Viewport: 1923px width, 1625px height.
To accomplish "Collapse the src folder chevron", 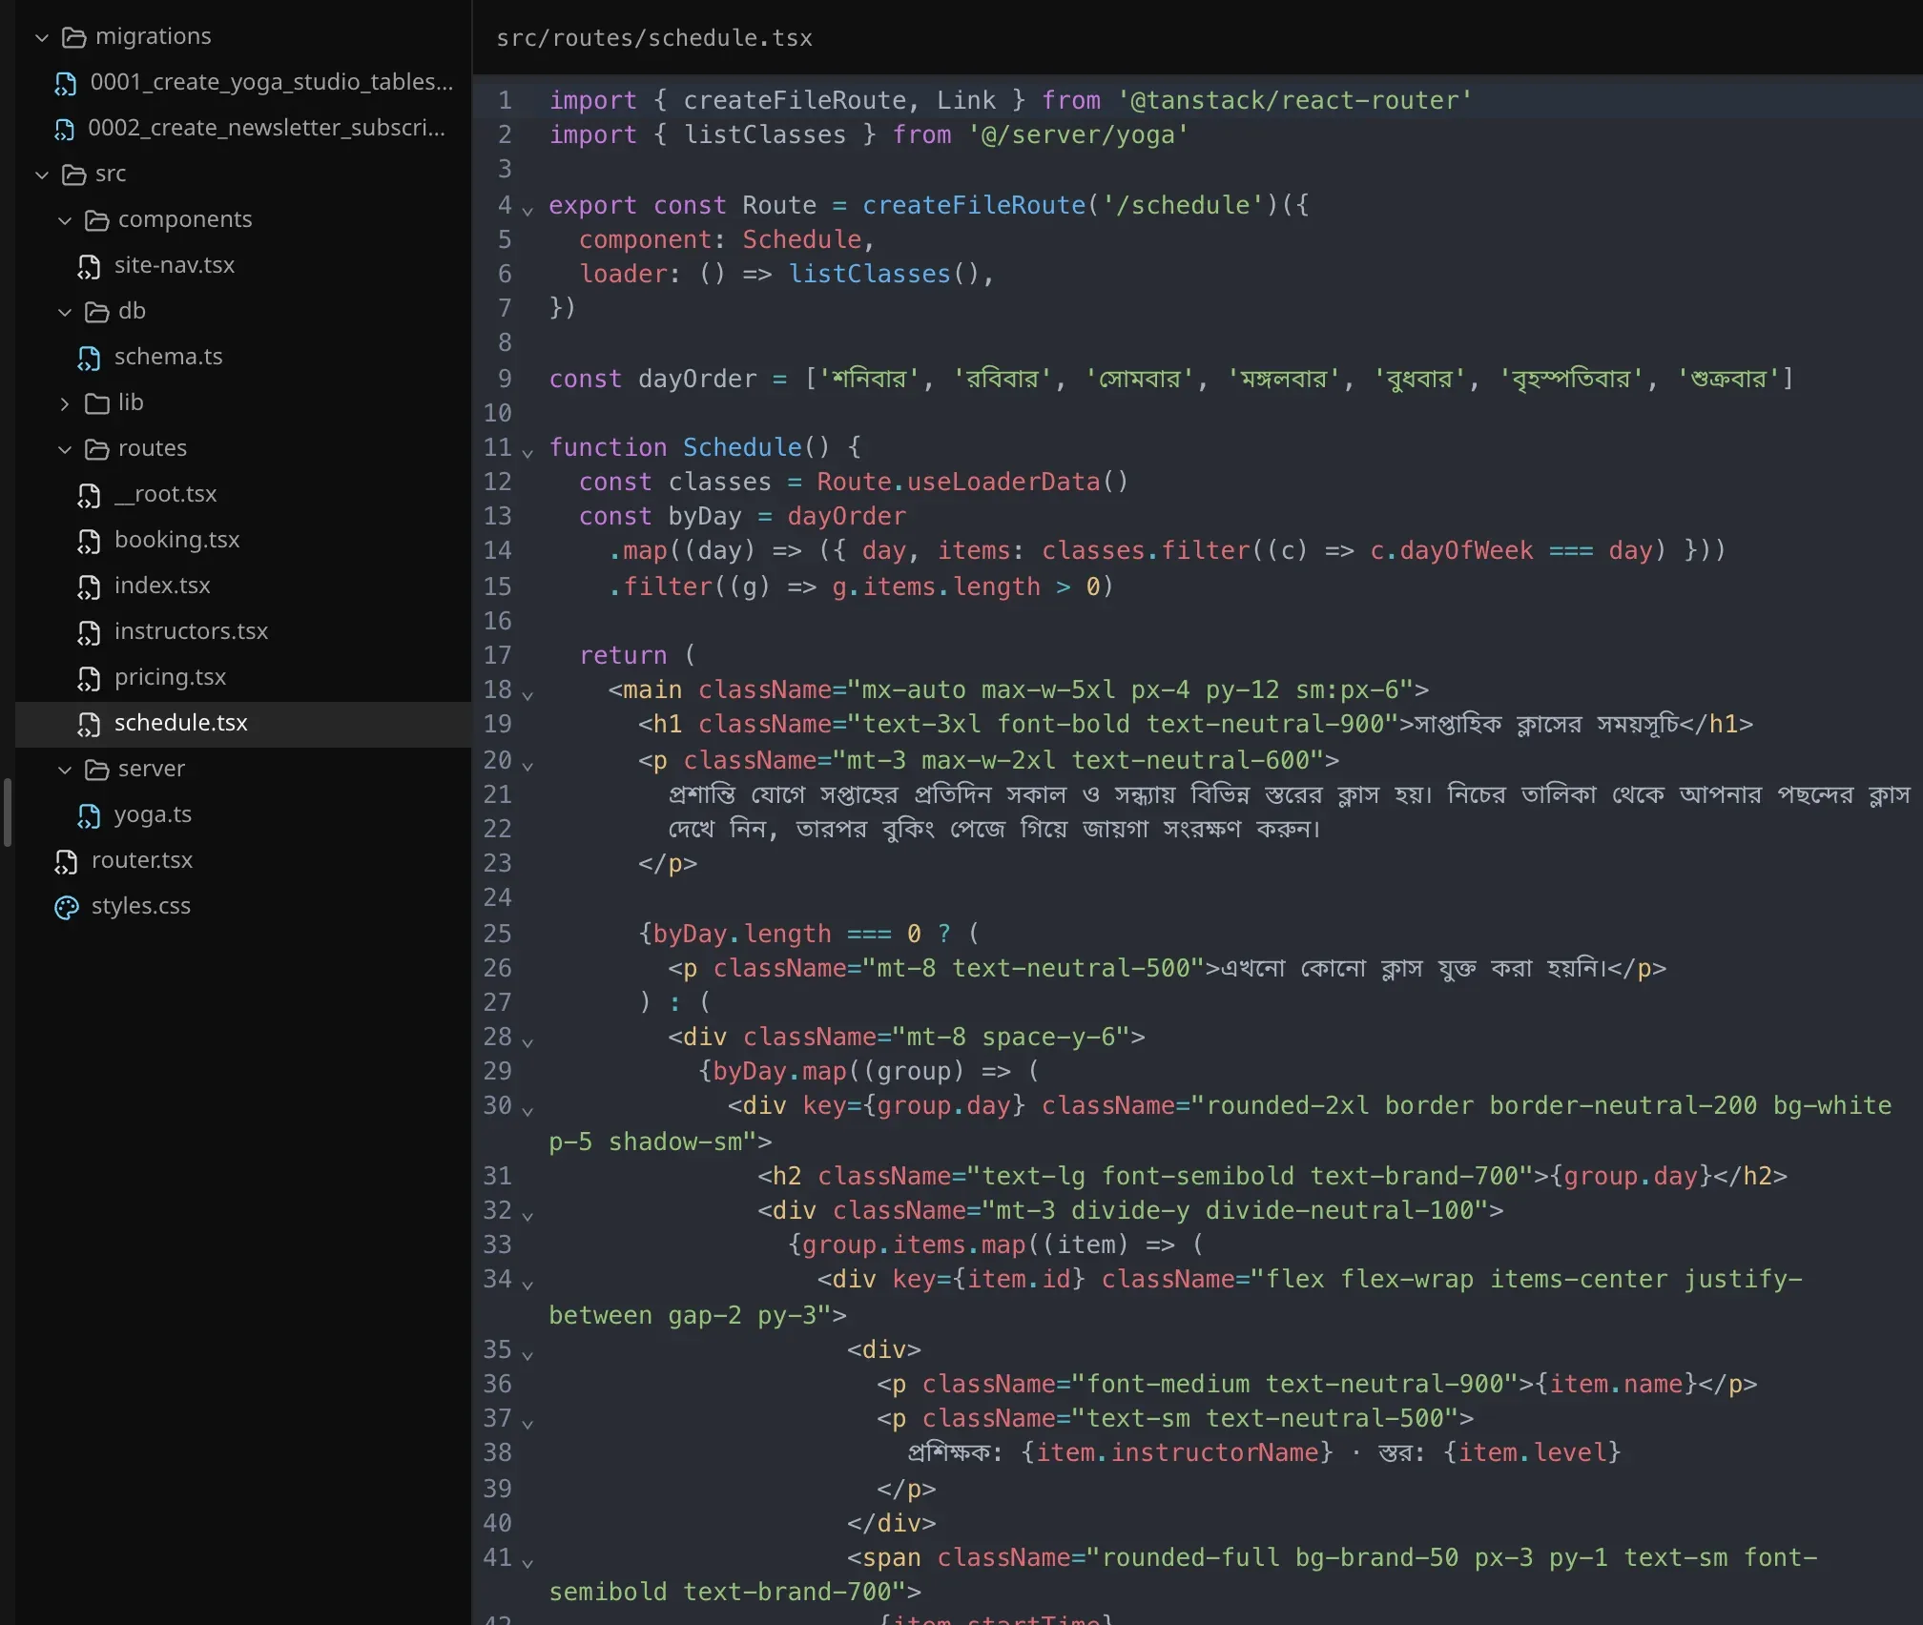I will (42, 175).
